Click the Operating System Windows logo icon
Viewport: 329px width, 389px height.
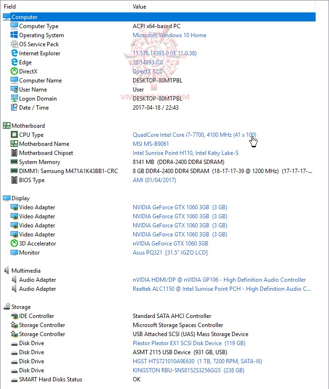point(14,35)
